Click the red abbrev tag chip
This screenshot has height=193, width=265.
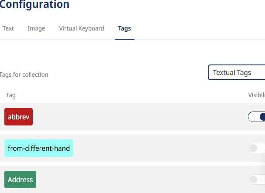18,117
